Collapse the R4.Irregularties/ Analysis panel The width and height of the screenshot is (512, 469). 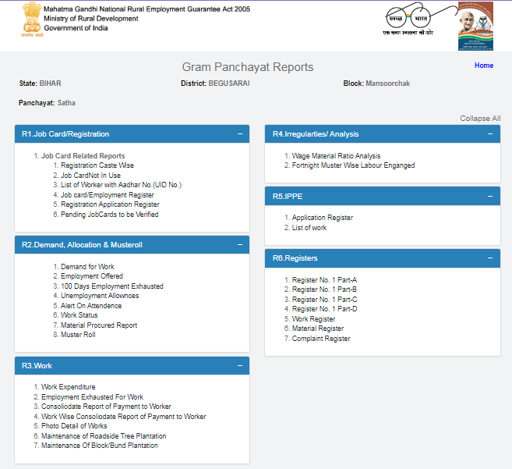tap(490, 134)
